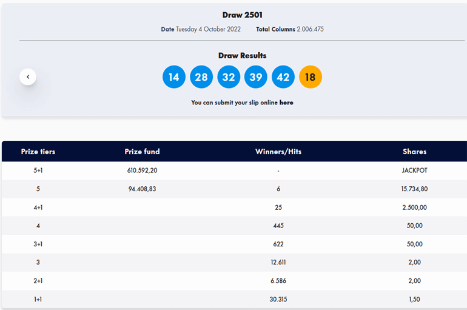Open the 'here' link to submit slip
467x310 pixels.
click(286, 103)
